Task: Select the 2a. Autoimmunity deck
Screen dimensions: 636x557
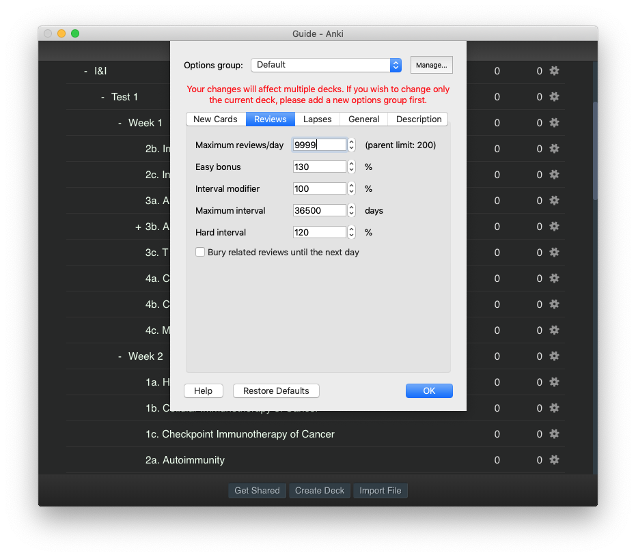Action: coord(185,460)
